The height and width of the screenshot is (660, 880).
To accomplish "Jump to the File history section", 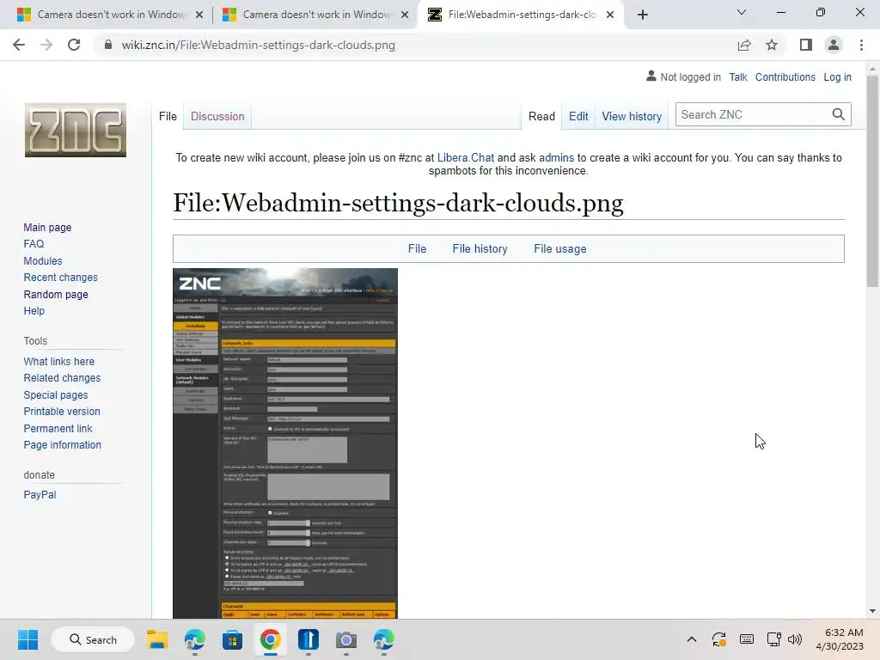I will point(480,248).
